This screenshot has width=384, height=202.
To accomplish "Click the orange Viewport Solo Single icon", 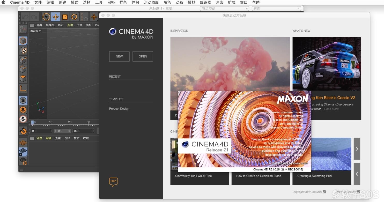I will 23,110.
